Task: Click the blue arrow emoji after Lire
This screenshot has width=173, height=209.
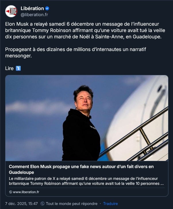Action: coord(18,68)
